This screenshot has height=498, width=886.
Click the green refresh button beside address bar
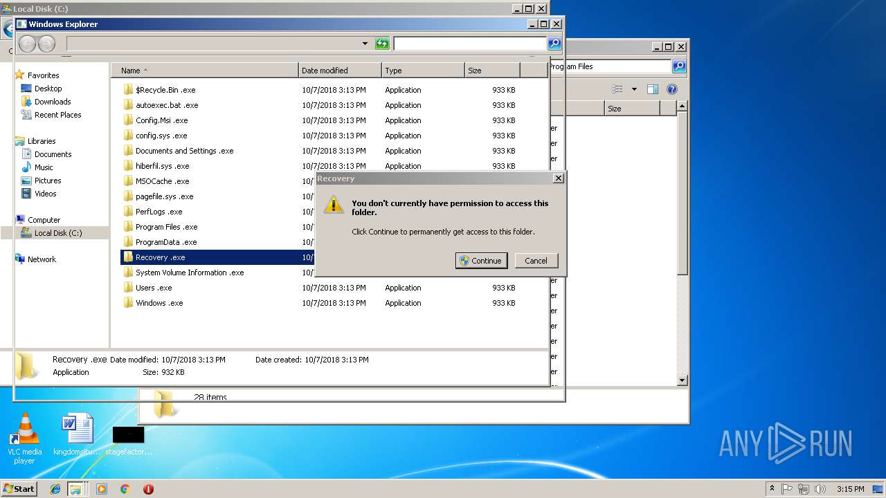coord(382,44)
